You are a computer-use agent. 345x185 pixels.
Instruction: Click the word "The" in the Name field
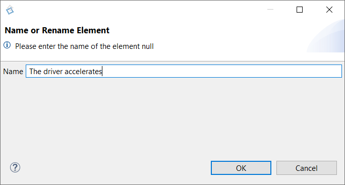(x=35, y=72)
